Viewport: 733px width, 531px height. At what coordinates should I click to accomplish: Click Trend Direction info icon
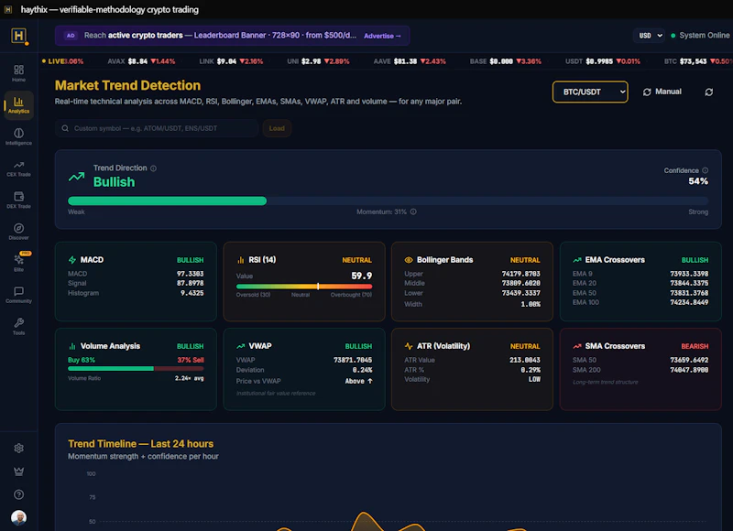pos(153,168)
